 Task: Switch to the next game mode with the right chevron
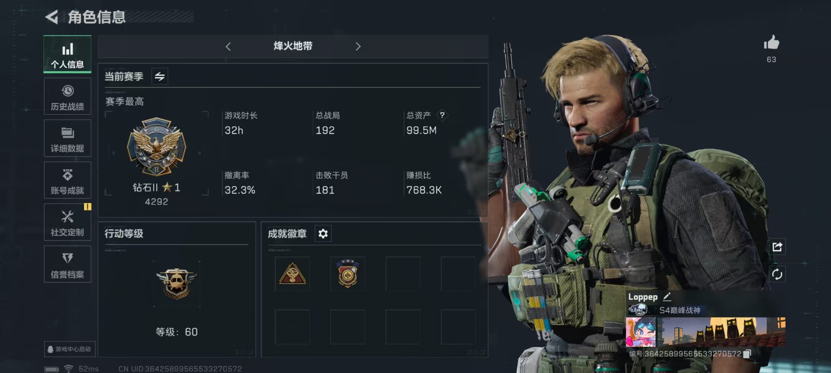[x=358, y=46]
